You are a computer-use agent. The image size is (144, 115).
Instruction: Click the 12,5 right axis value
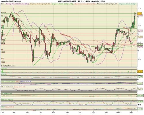pos(139,25)
